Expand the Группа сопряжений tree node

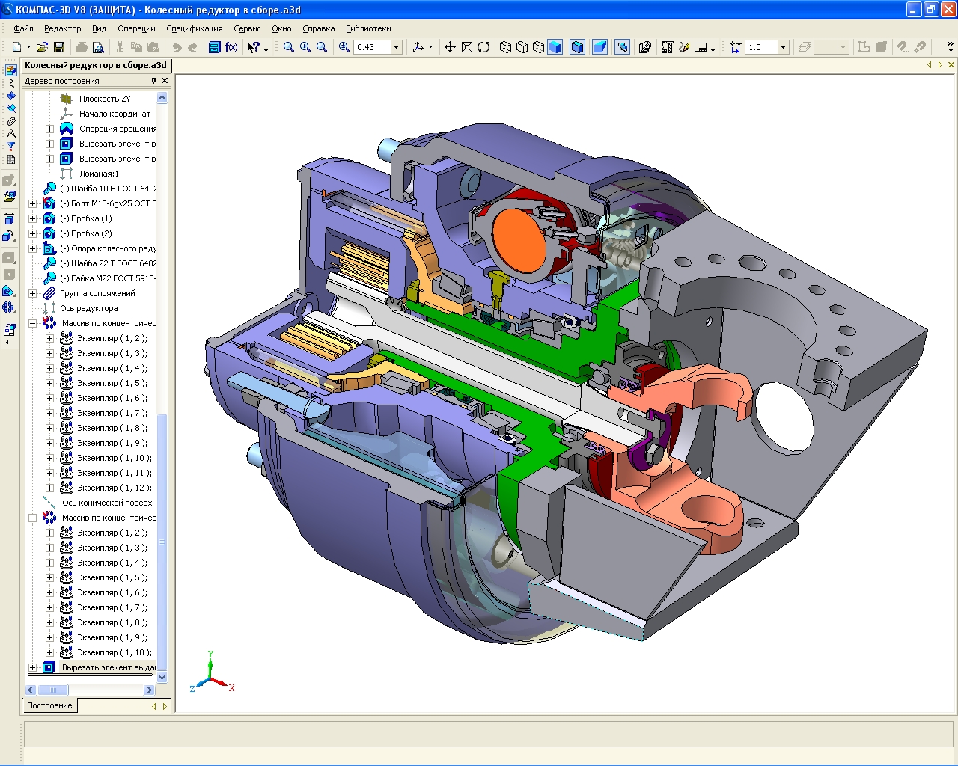coord(32,293)
